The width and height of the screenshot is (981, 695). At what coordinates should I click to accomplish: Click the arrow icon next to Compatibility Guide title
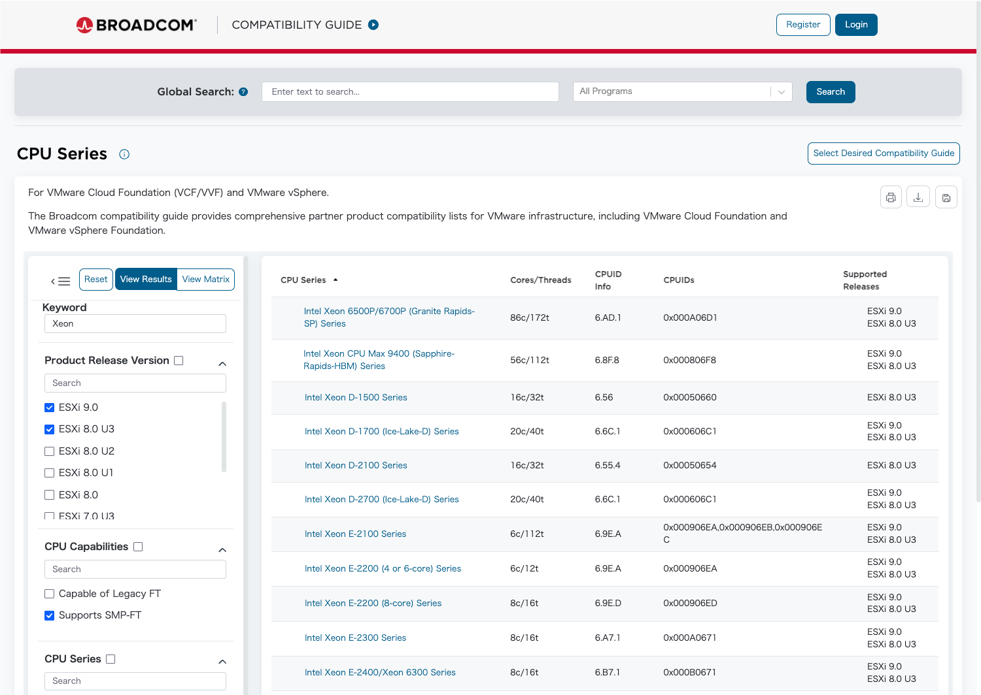coord(373,24)
